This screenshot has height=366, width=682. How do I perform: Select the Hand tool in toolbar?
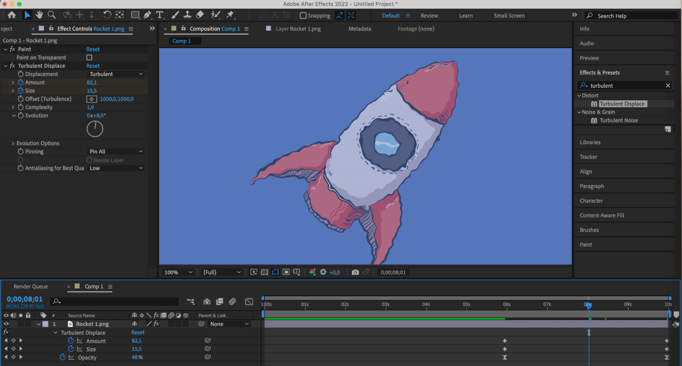click(x=39, y=15)
